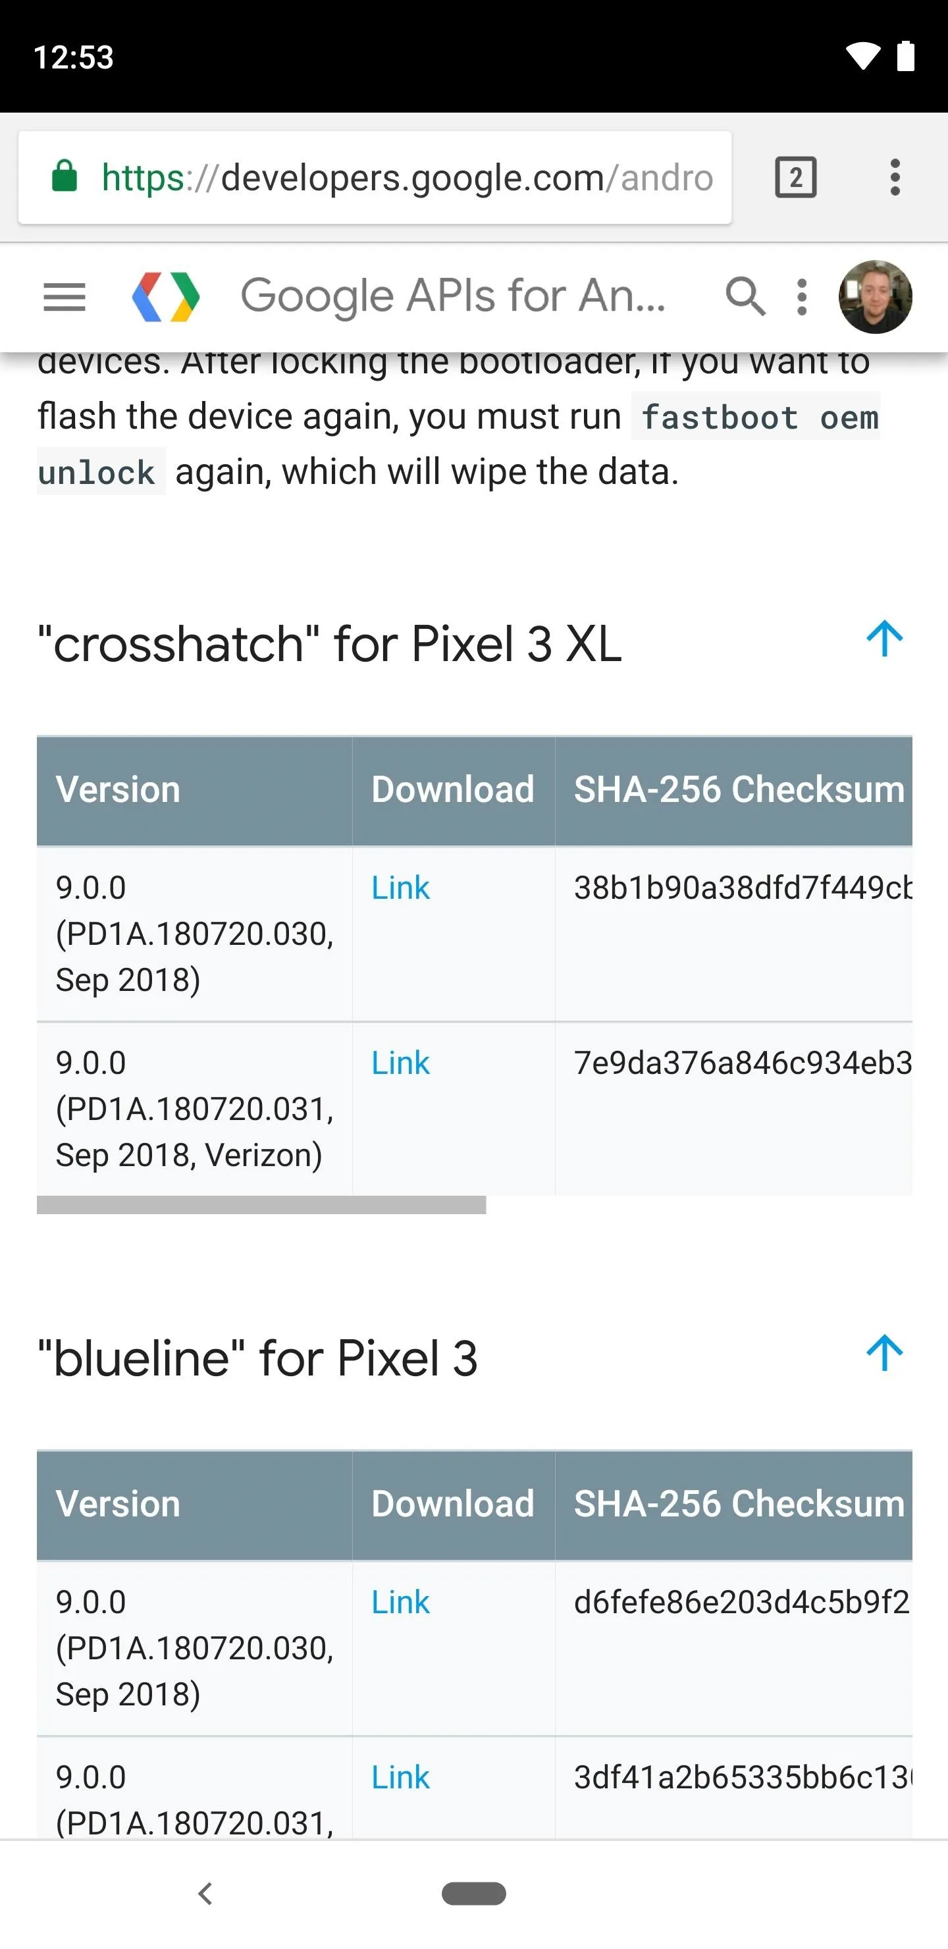This screenshot has width=948, height=1949.
Task: Jump to top via crosshatch section arrow
Action: [x=884, y=639]
